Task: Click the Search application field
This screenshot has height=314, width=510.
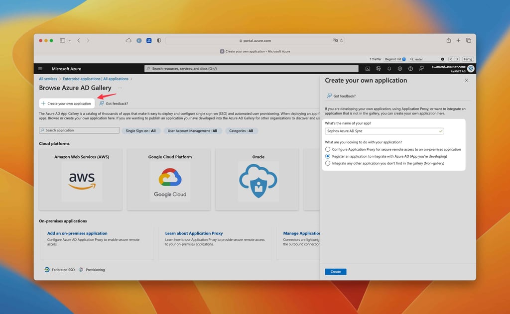Action: (79, 130)
